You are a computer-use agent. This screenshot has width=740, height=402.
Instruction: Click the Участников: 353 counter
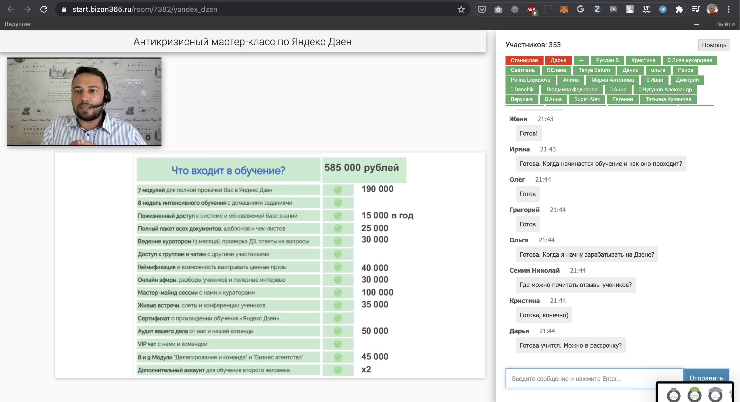[x=533, y=45]
